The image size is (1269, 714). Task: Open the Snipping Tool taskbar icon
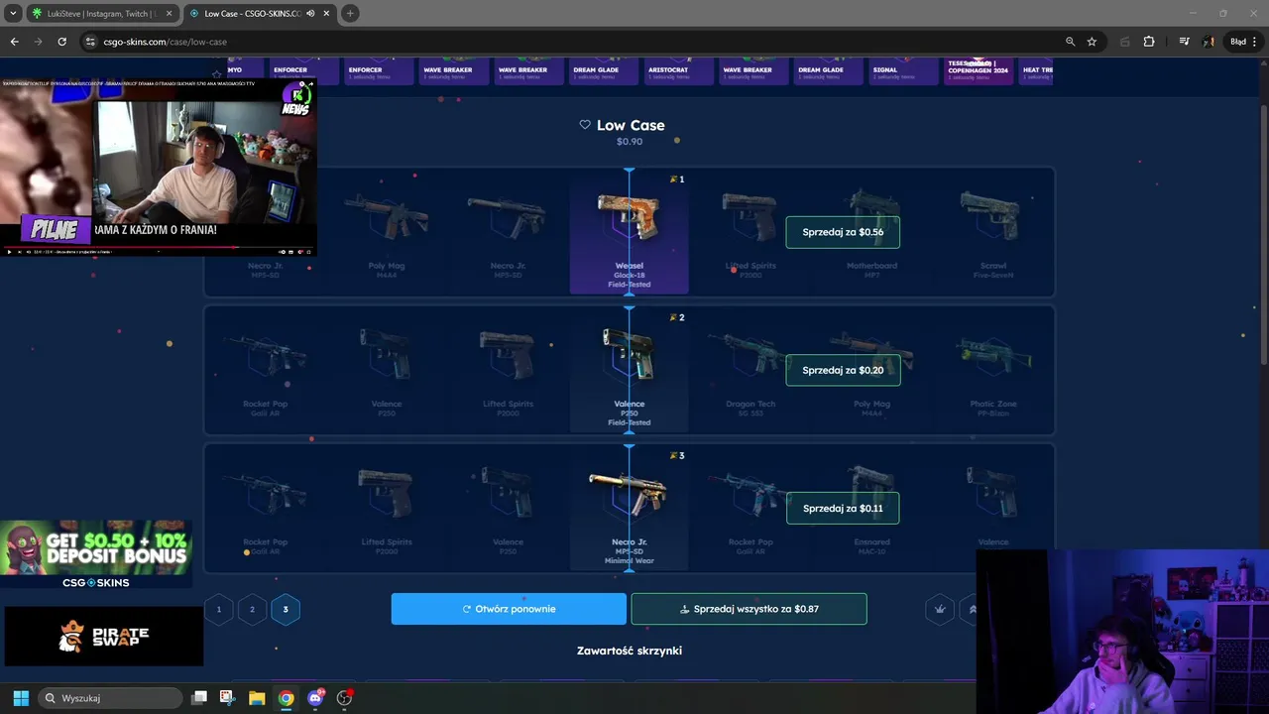pos(227,698)
